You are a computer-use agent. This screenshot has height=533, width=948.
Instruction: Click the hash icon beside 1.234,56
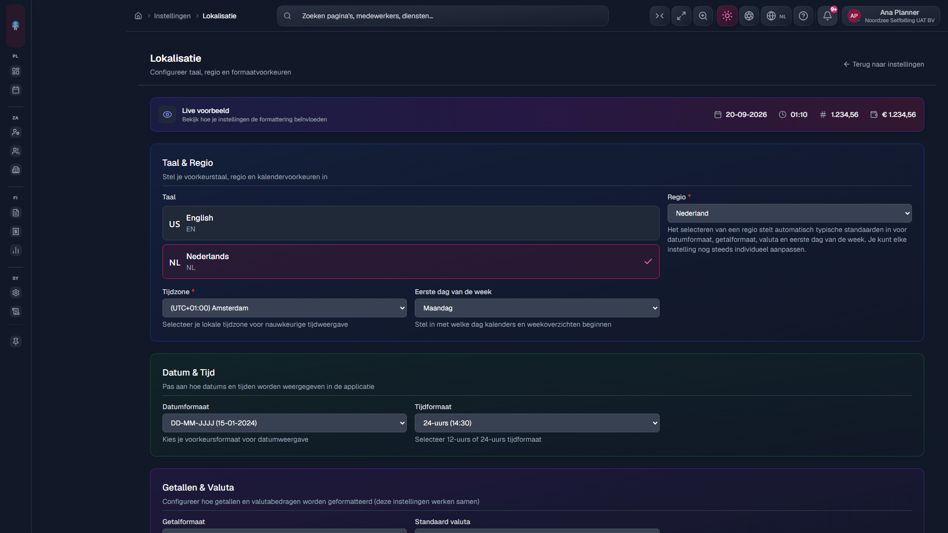coord(823,114)
